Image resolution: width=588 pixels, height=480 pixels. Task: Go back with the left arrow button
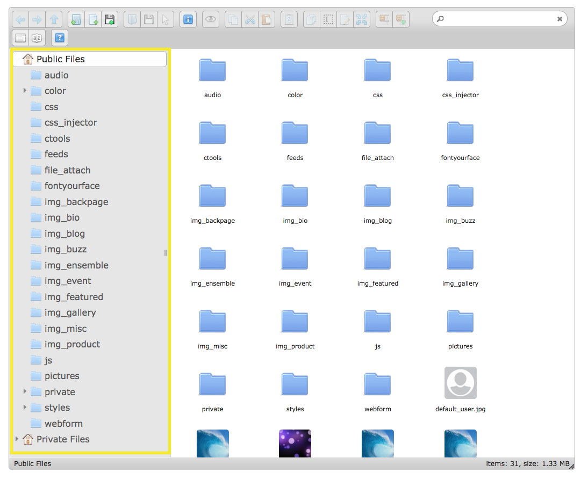pos(20,19)
